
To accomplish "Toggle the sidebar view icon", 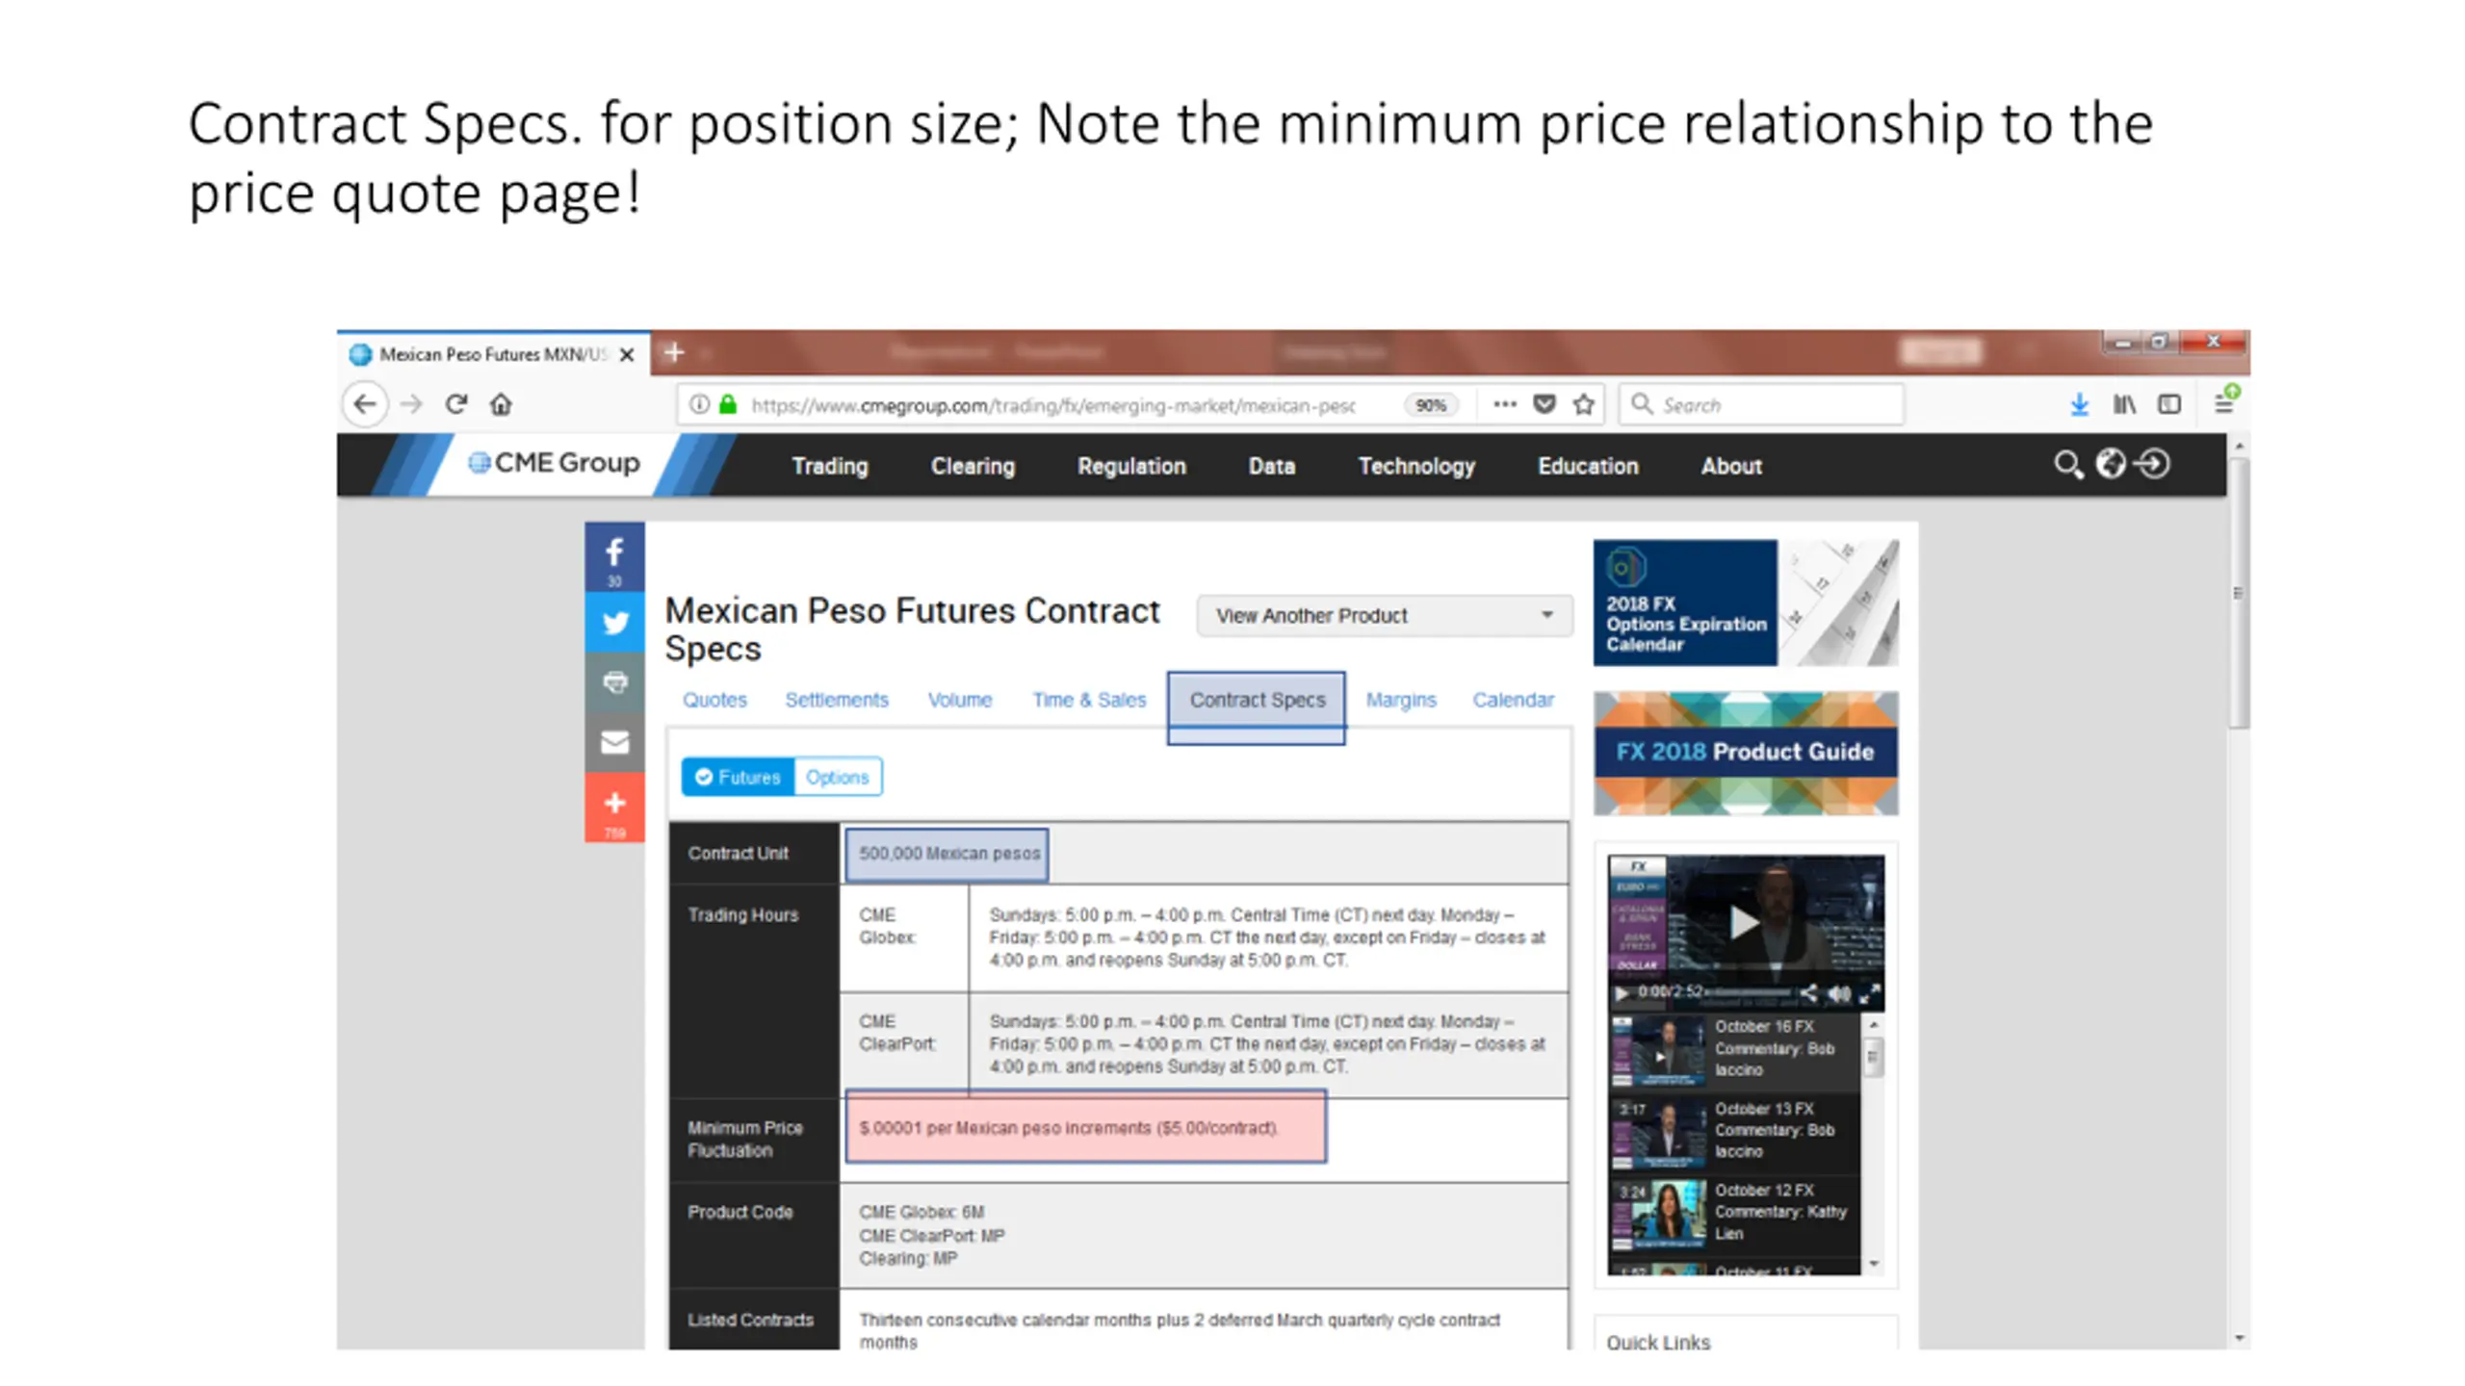I will pyautogui.click(x=2169, y=404).
